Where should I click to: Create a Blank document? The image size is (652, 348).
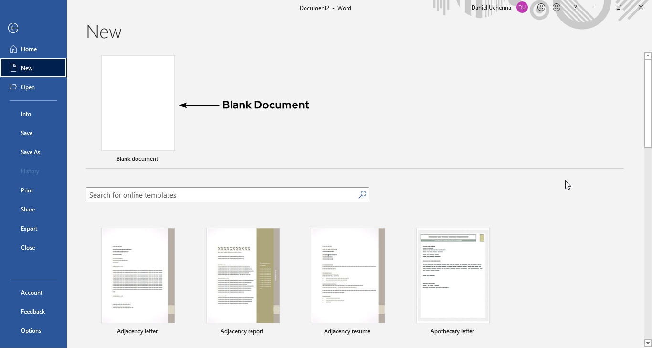coord(137,103)
